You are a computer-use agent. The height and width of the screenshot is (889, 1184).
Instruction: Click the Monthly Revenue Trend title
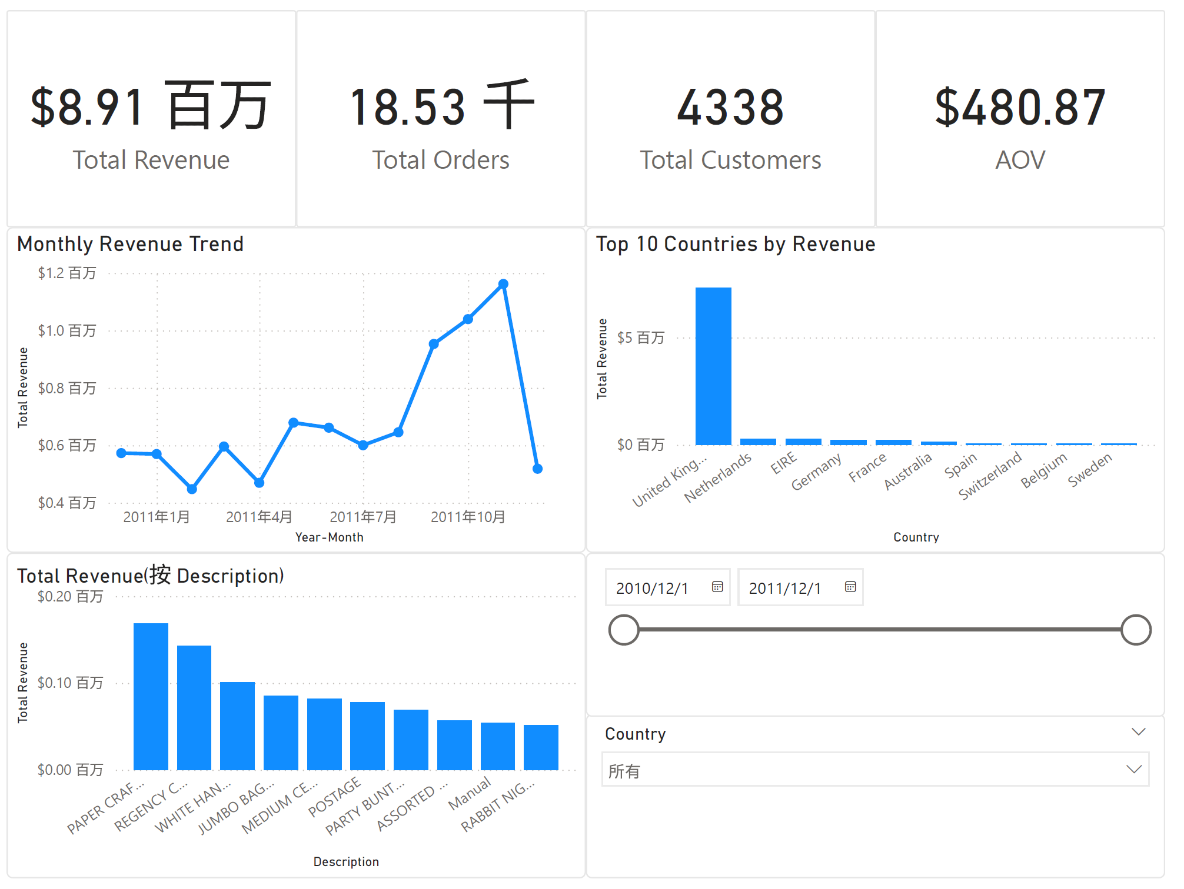pos(130,244)
